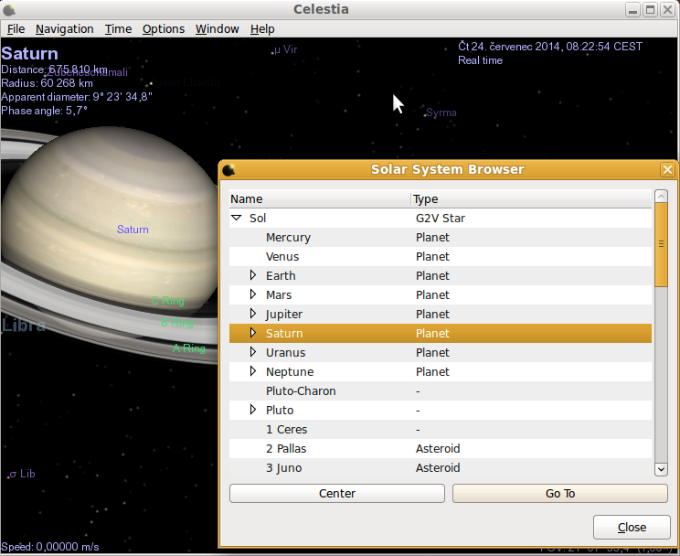Click the Libra constellation label
The width and height of the screenshot is (680, 556).
point(24,325)
